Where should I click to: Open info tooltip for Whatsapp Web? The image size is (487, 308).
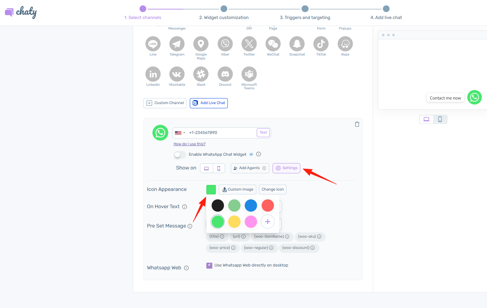pyautogui.click(x=186, y=268)
